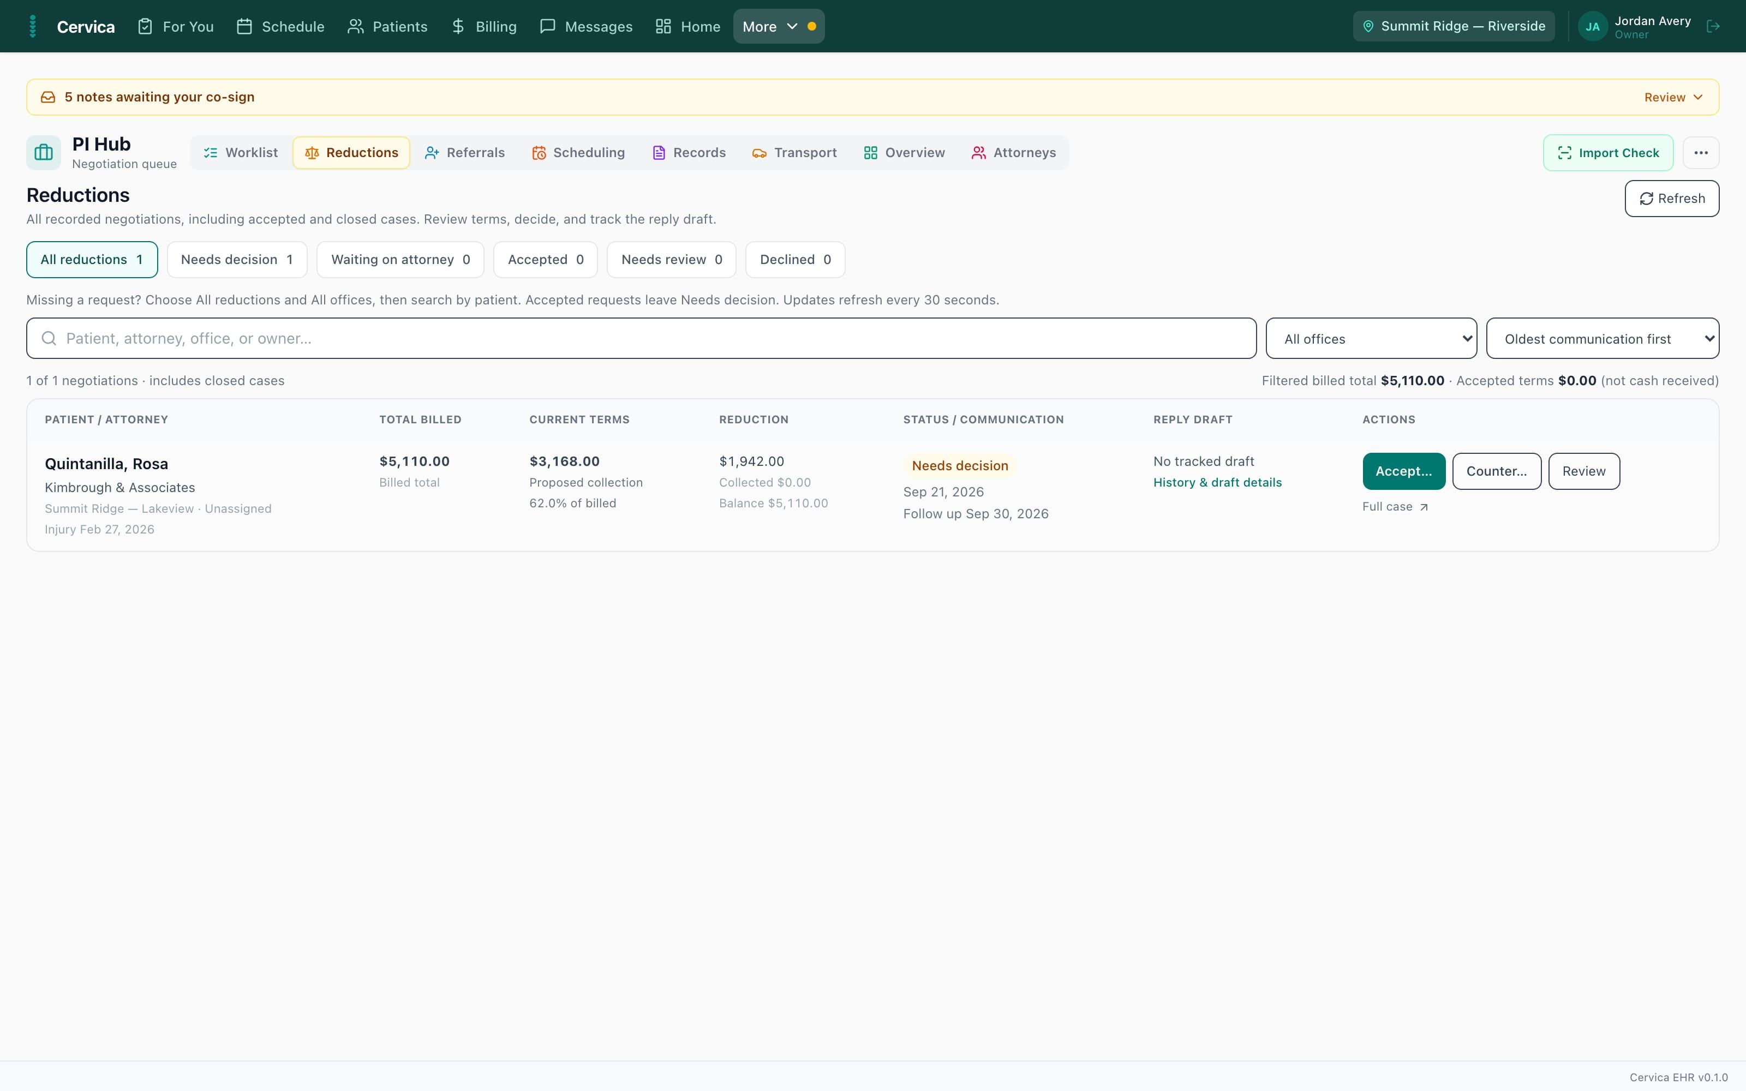Click the Counter... button
The image size is (1746, 1091).
coord(1497,471)
